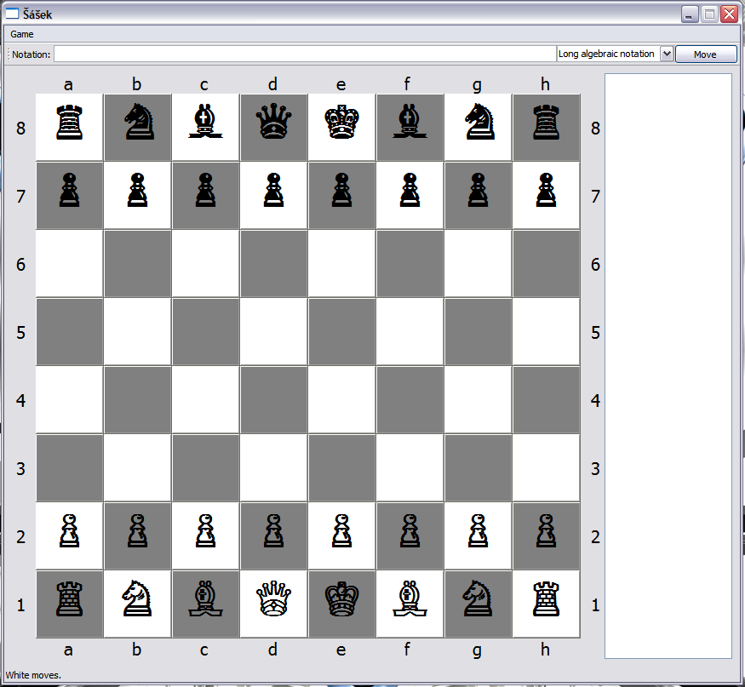Click the empty d5 square
The height and width of the screenshot is (687, 745).
click(273, 332)
